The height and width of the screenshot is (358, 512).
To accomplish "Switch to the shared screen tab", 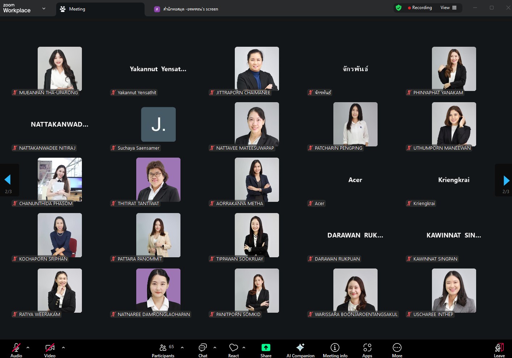I will point(190,9).
